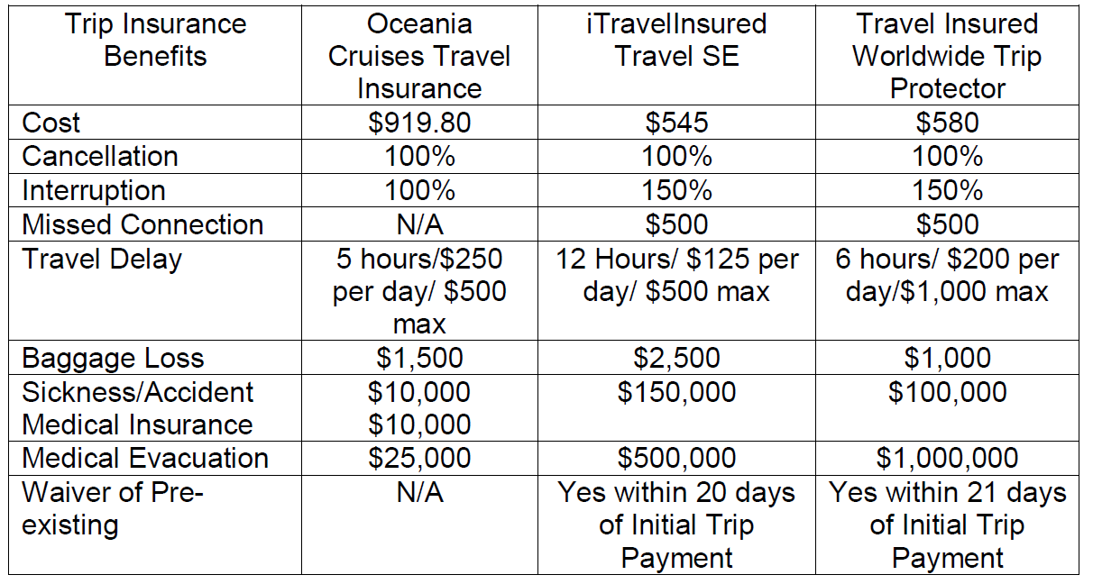Select the $150,000 medical insurance value
Image resolution: width=1093 pixels, height=584 pixels.
(676, 392)
